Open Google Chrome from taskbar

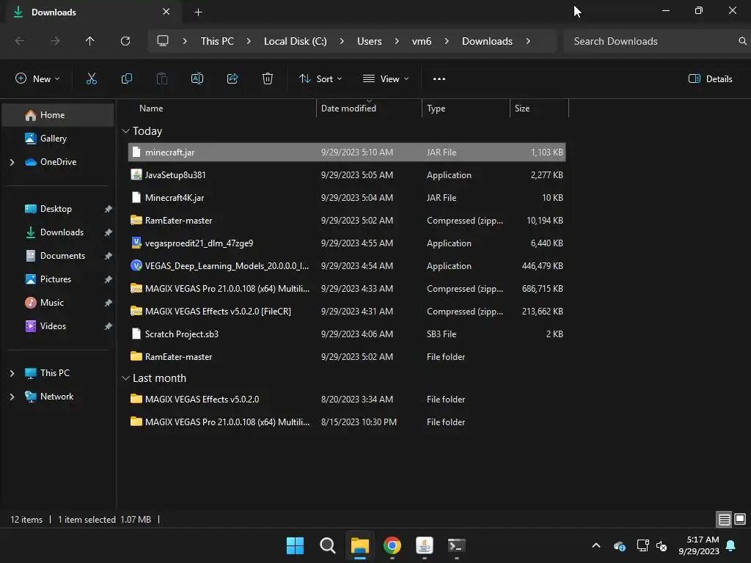click(392, 545)
